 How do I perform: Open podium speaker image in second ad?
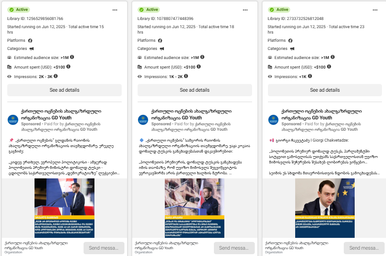tap(194, 208)
